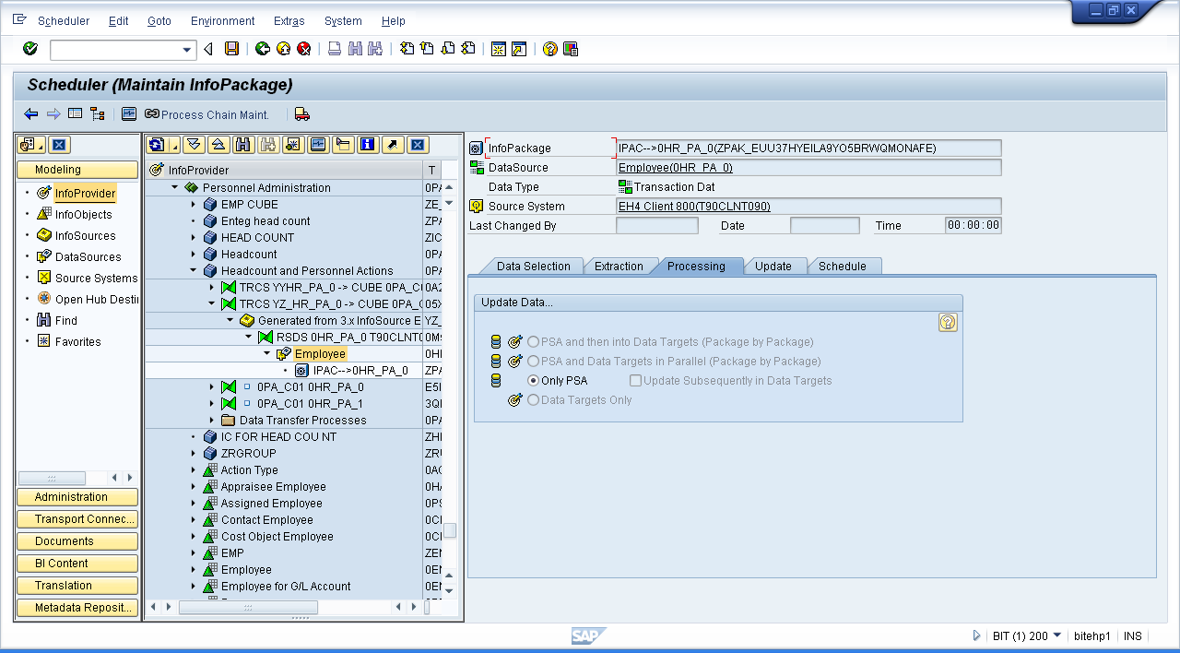
Task: Open the Update tab
Action: point(773,266)
